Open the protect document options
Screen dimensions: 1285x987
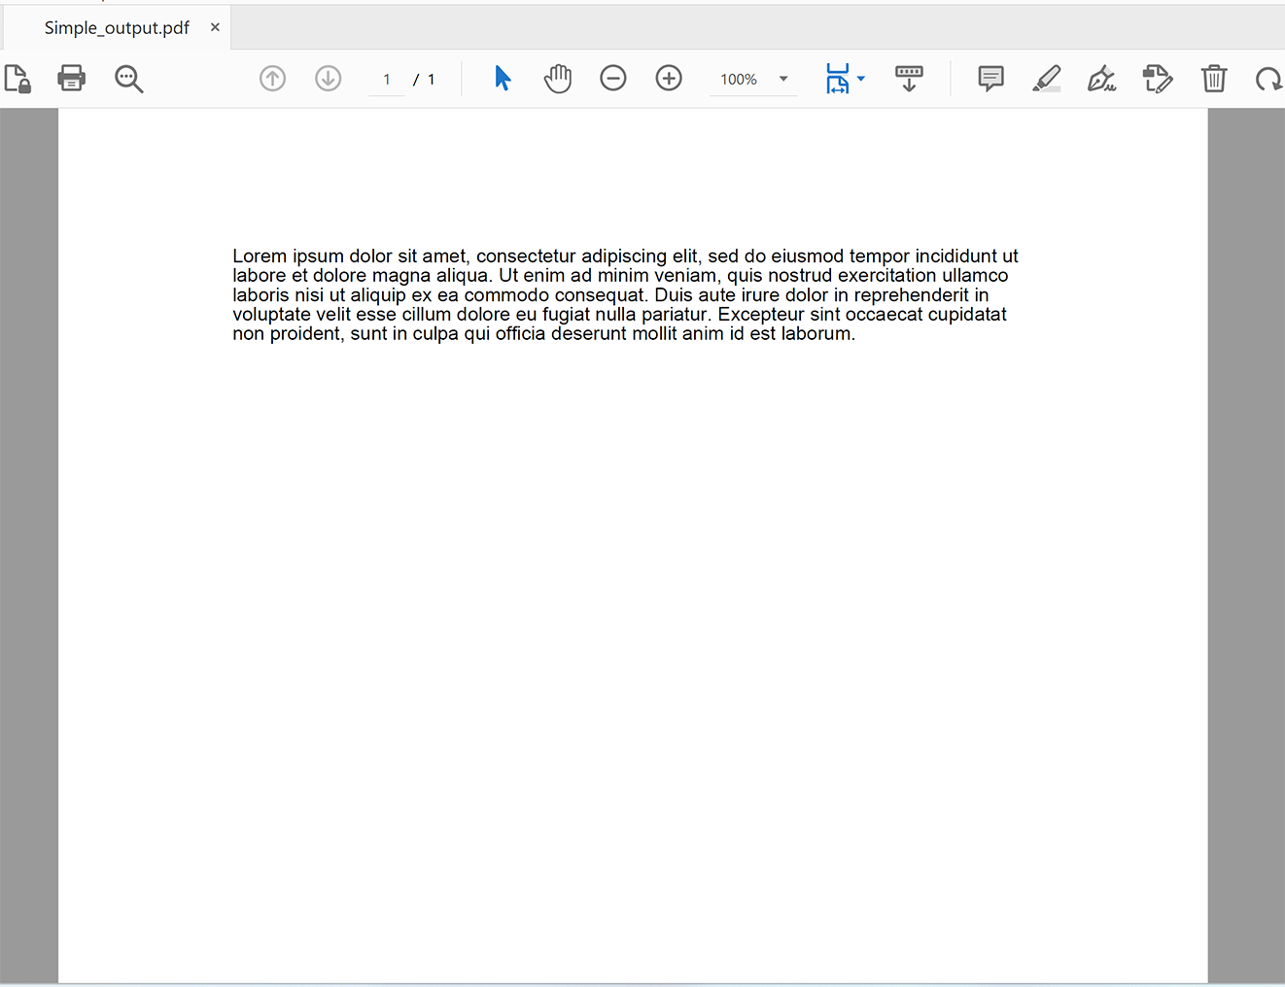pos(17,79)
